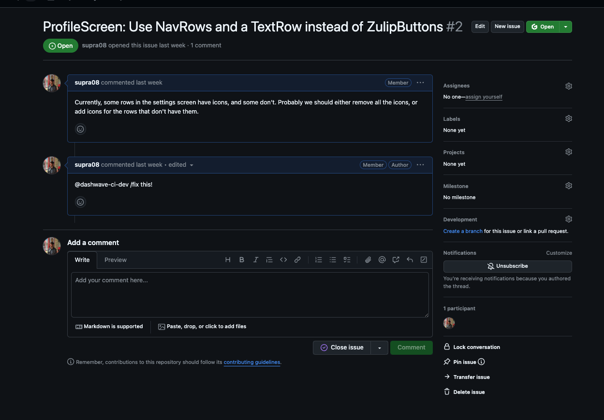
Task: Add a task list using checklist icon
Action: point(347,260)
